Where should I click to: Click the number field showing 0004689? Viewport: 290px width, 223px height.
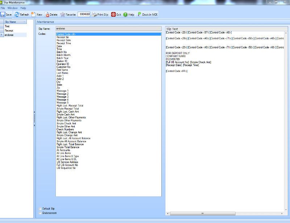point(85,15)
